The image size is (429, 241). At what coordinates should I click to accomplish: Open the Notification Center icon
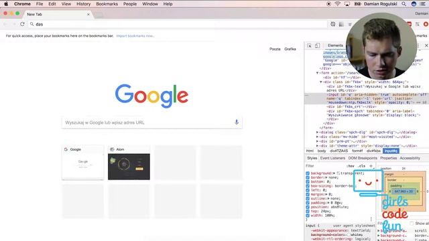coord(423,4)
